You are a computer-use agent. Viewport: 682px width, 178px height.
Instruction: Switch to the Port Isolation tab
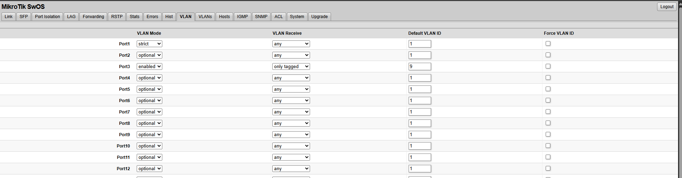coord(47,17)
